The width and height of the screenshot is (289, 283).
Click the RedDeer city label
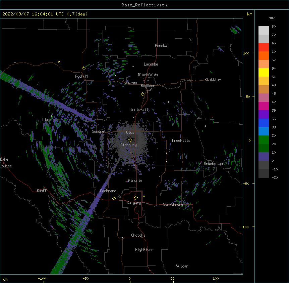148,86
